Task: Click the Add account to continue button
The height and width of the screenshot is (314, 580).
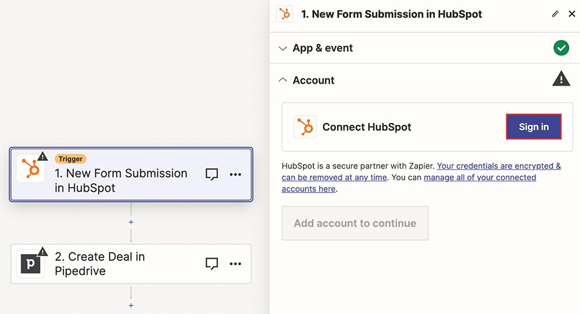Action: coord(354,223)
